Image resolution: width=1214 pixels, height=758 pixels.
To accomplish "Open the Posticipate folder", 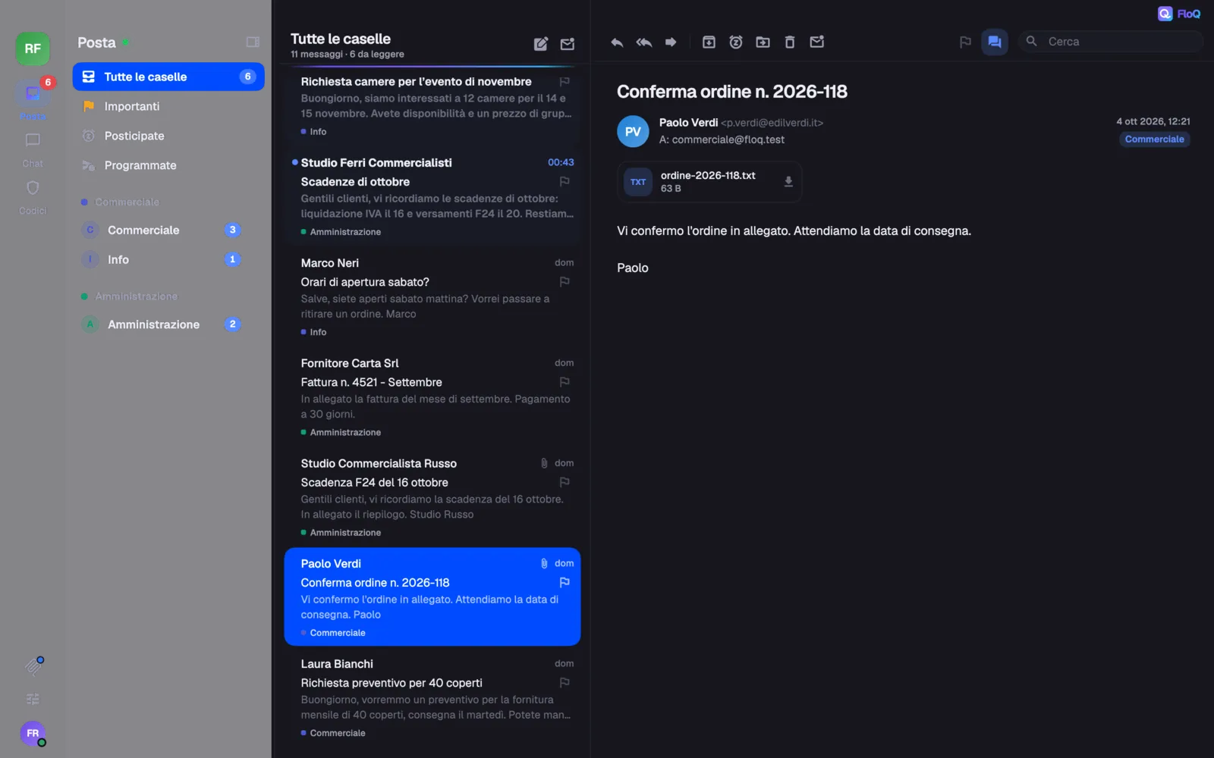I will 168,136.
